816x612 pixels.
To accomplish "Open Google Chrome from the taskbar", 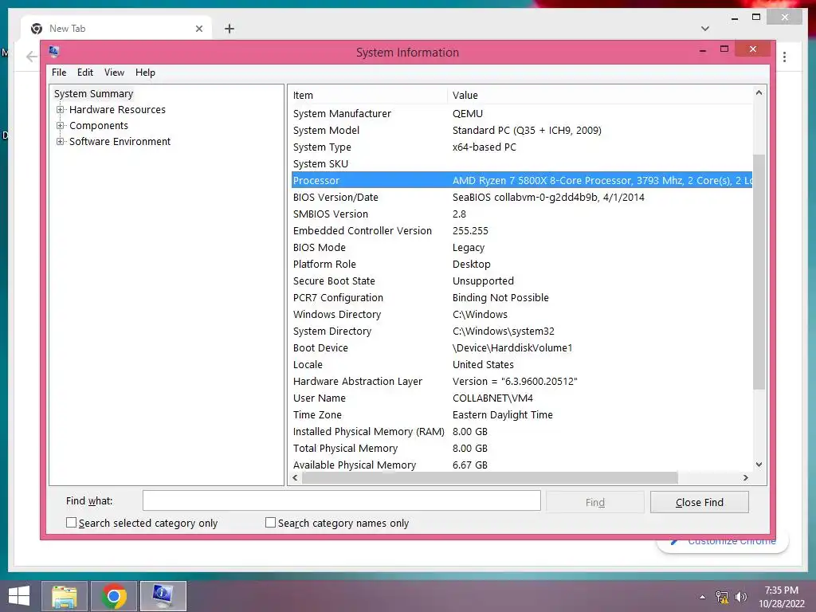I will tap(114, 596).
